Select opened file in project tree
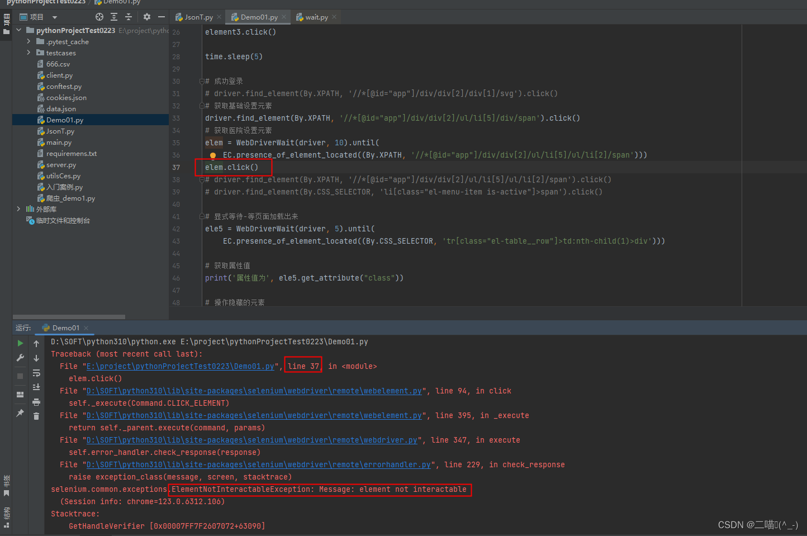Screen dimensions: 807x536 pos(99,17)
